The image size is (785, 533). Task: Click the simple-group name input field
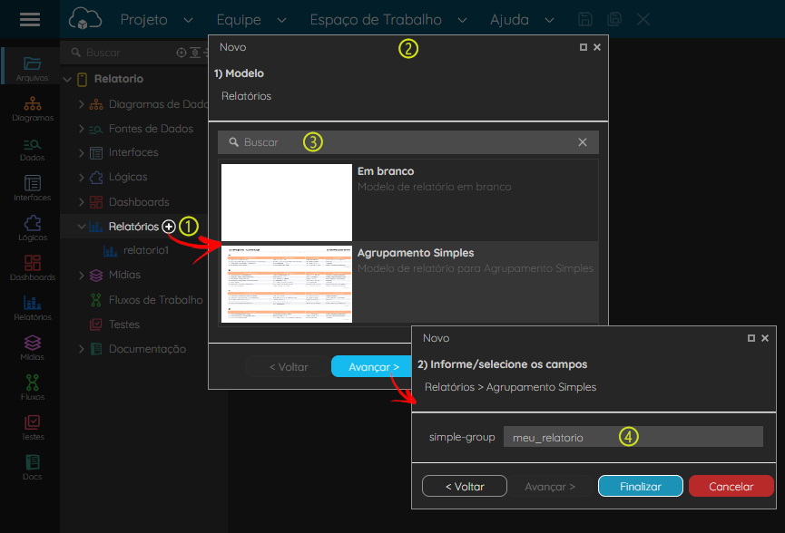coord(633,437)
